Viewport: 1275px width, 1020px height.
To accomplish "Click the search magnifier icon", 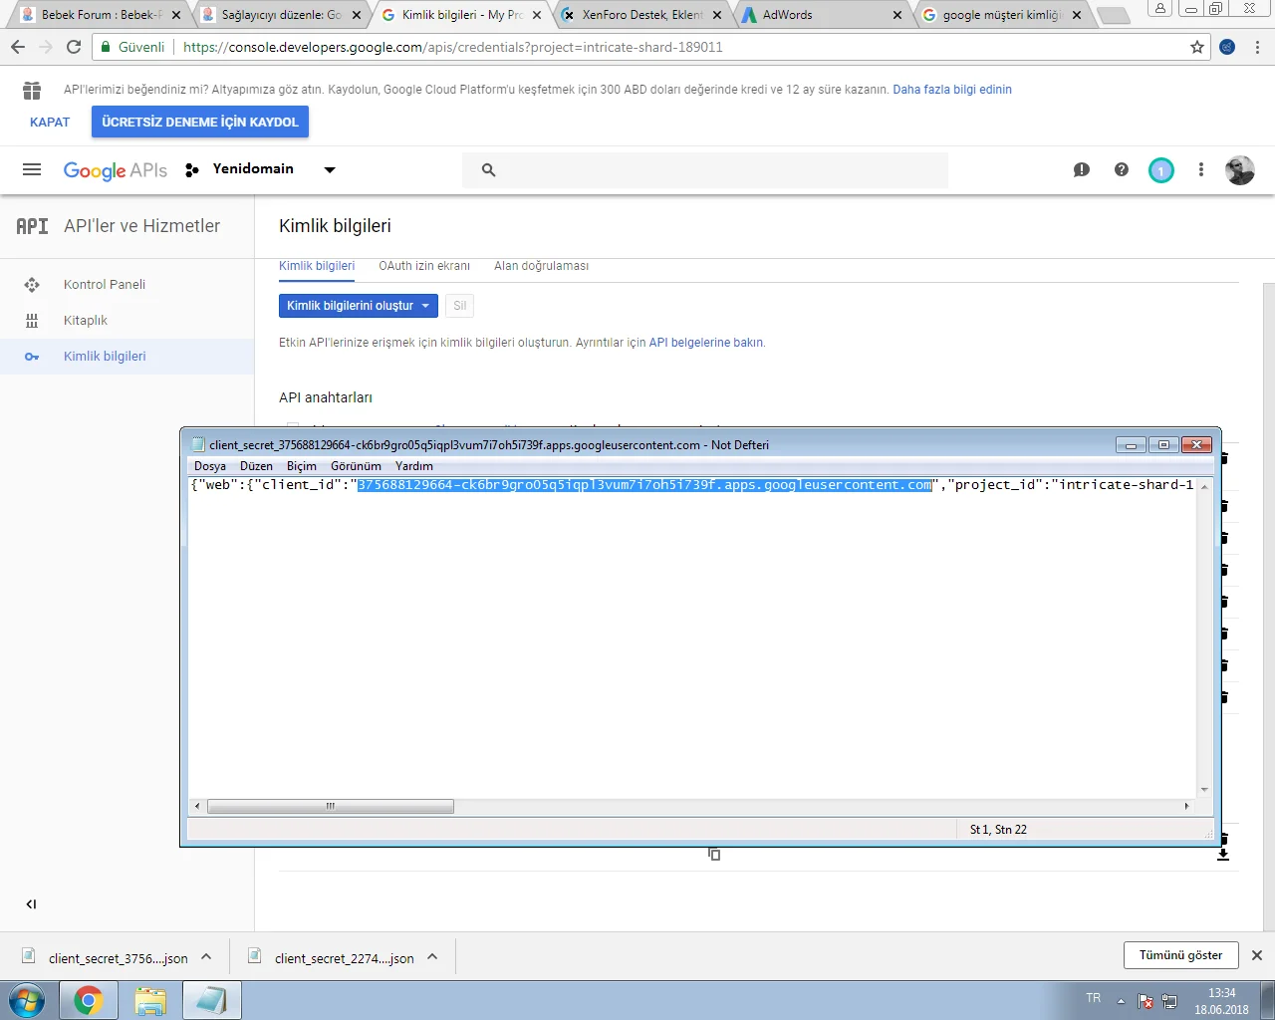I will [488, 170].
